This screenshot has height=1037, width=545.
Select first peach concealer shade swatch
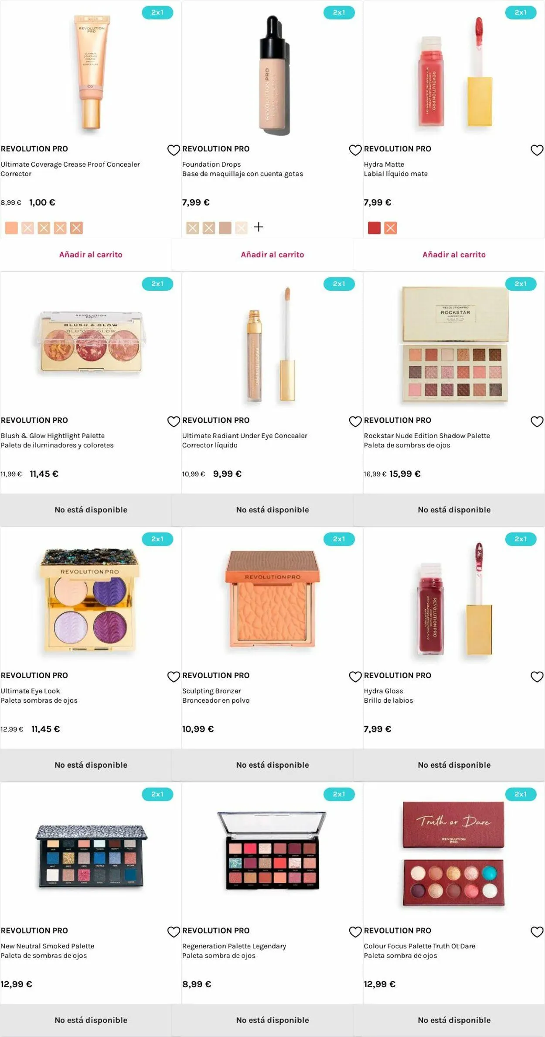point(11,228)
